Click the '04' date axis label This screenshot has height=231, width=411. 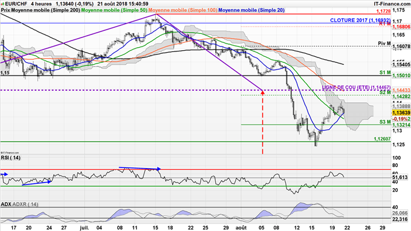click(x=99, y=227)
